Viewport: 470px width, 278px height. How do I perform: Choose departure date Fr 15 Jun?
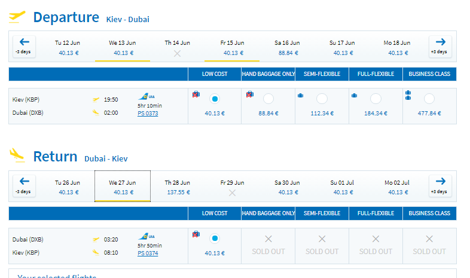pyautogui.click(x=232, y=48)
